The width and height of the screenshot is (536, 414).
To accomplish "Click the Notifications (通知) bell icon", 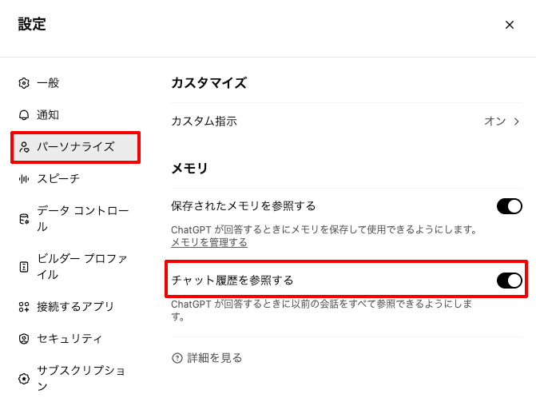I will click(x=24, y=115).
